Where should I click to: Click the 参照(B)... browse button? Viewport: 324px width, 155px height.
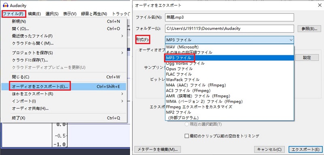[x=309, y=29]
